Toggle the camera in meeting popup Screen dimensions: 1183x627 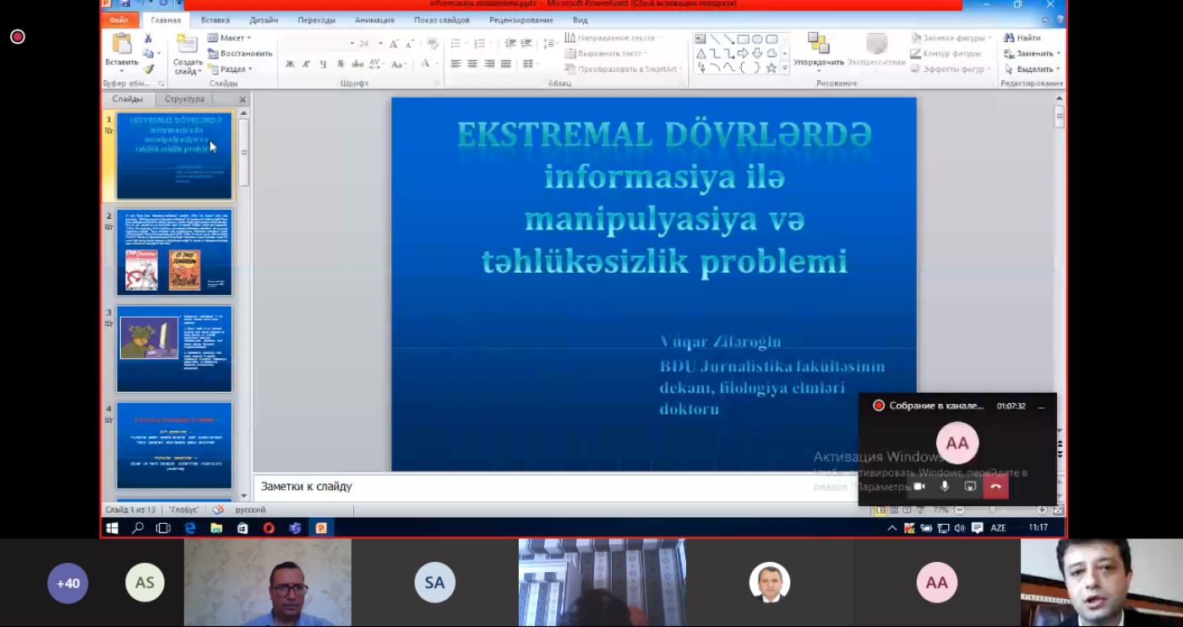click(919, 486)
